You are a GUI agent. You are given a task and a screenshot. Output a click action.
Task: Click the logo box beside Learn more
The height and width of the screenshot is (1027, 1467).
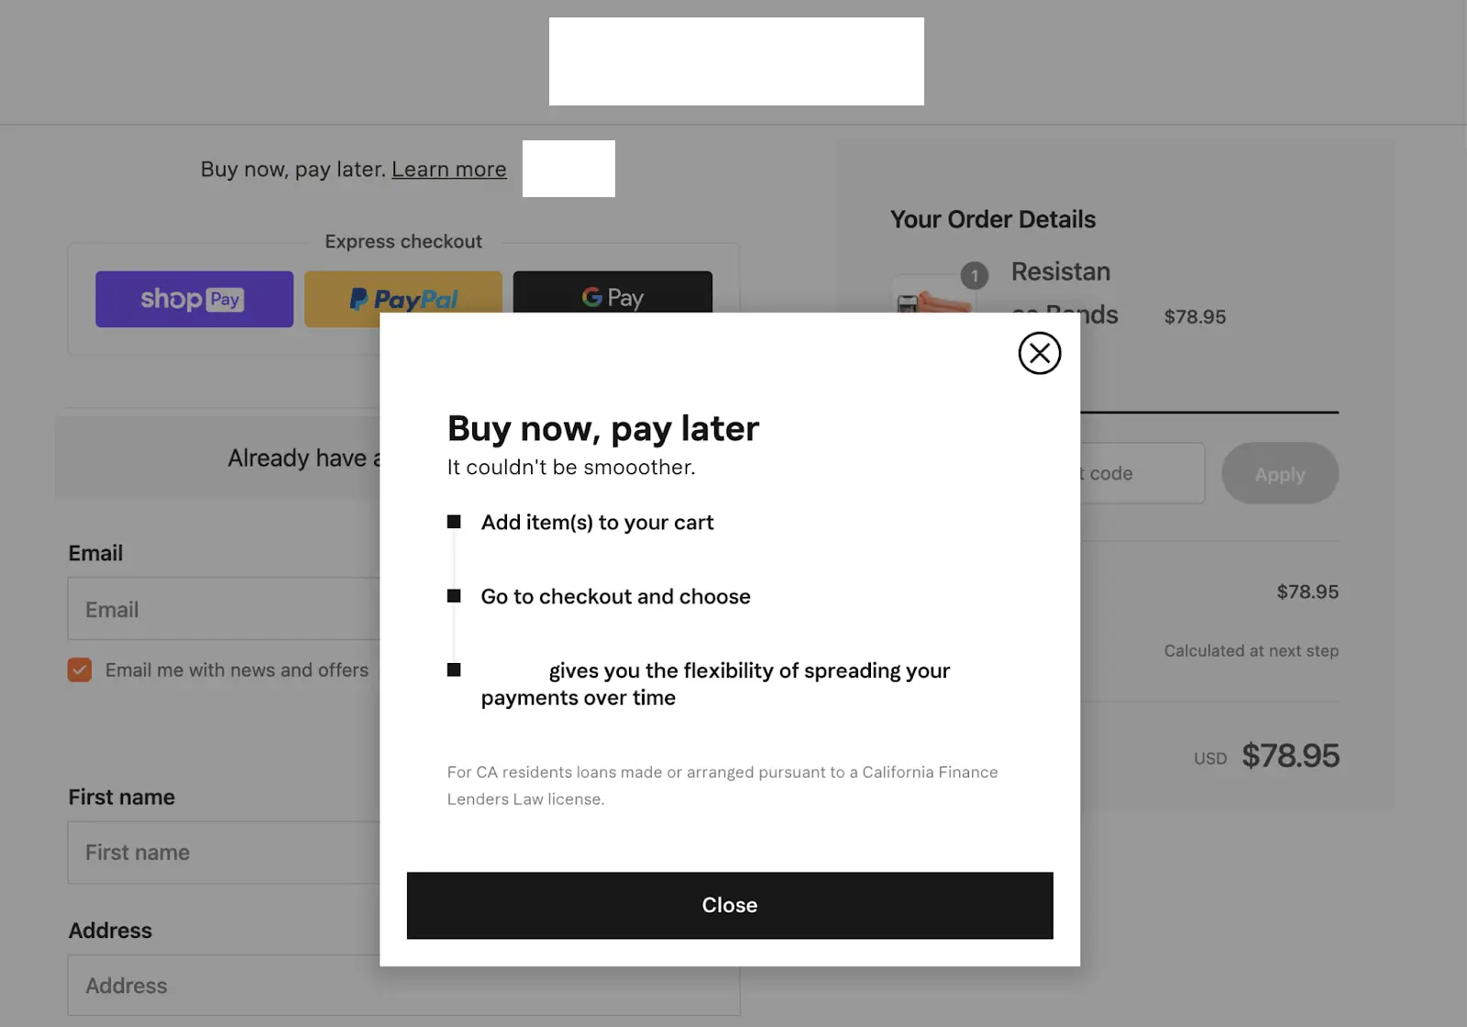click(x=568, y=169)
